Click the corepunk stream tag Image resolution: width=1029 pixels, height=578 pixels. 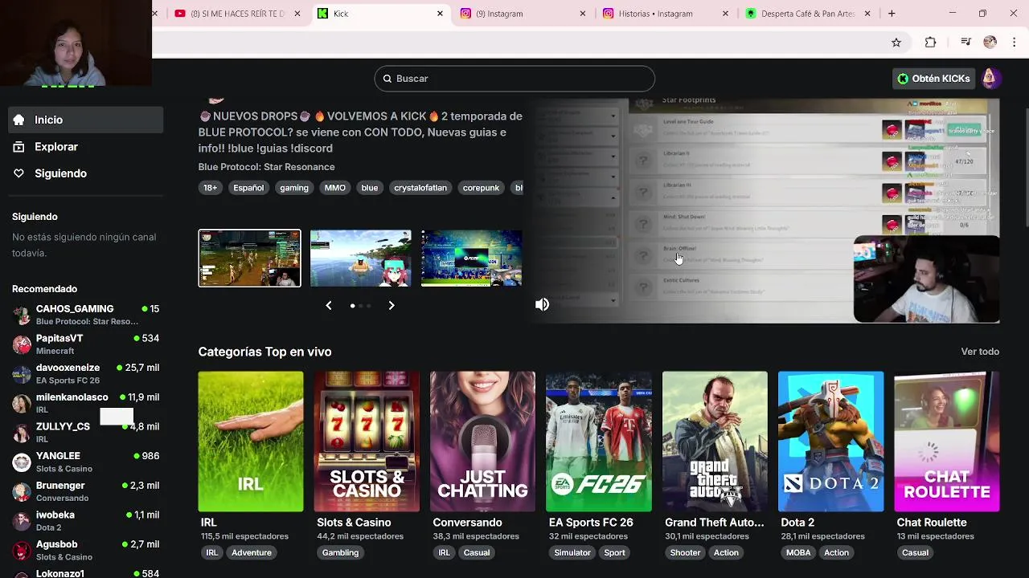pyautogui.click(x=481, y=188)
